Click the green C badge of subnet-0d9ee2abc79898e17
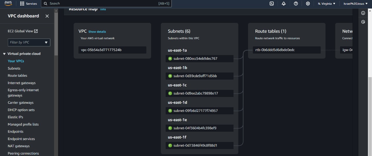The image size is (372, 156). pos(170,93)
